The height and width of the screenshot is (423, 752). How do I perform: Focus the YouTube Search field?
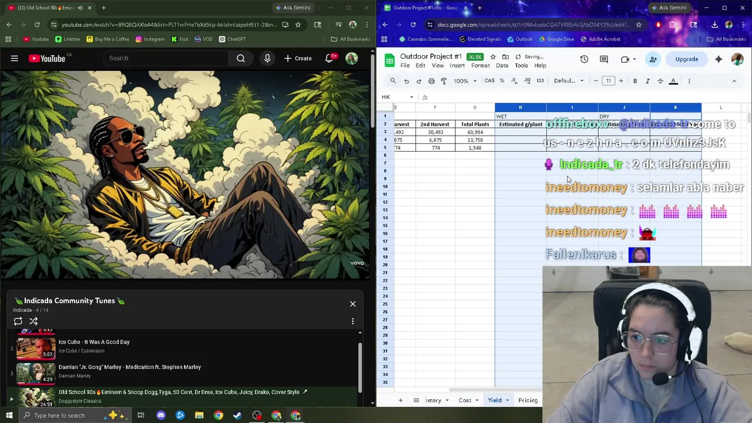[x=166, y=58]
